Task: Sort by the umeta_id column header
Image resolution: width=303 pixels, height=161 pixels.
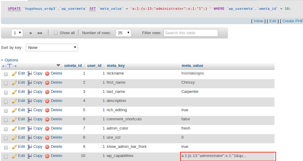Action: (x=73, y=66)
